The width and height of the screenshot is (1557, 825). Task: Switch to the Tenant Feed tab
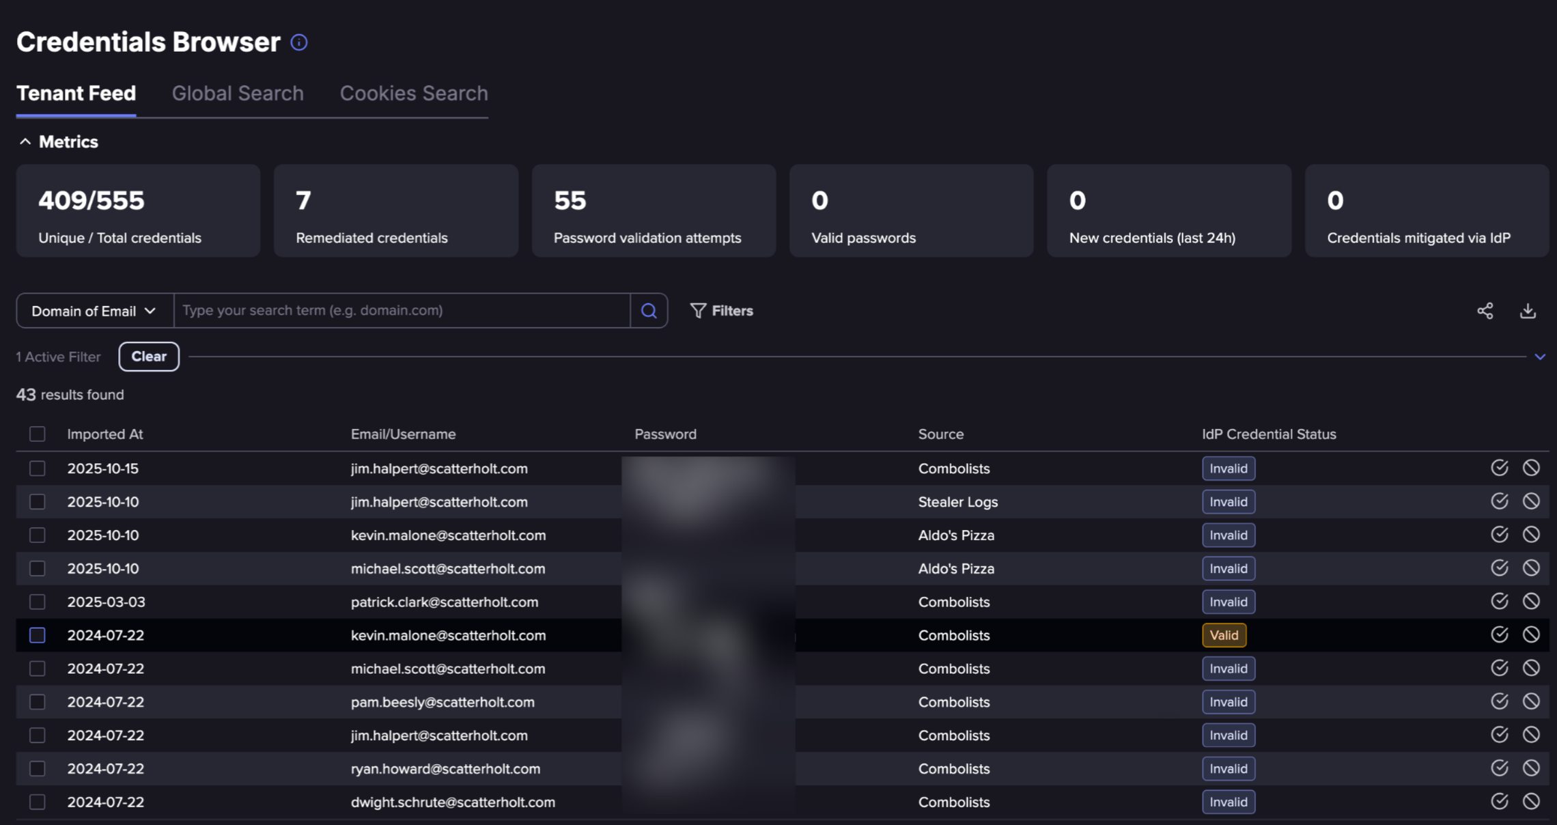[x=76, y=94]
